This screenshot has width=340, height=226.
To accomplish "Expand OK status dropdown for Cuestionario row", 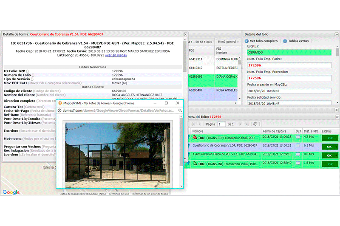I will 336,147.
